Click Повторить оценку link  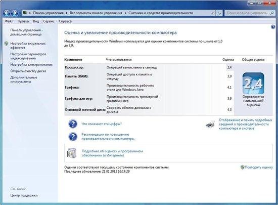pos(259,167)
